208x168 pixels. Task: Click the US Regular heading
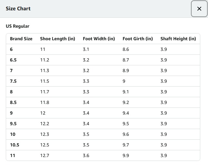(x=17, y=26)
